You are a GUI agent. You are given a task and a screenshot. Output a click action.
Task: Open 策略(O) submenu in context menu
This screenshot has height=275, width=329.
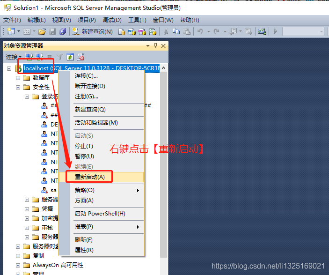pyautogui.click(x=102, y=190)
